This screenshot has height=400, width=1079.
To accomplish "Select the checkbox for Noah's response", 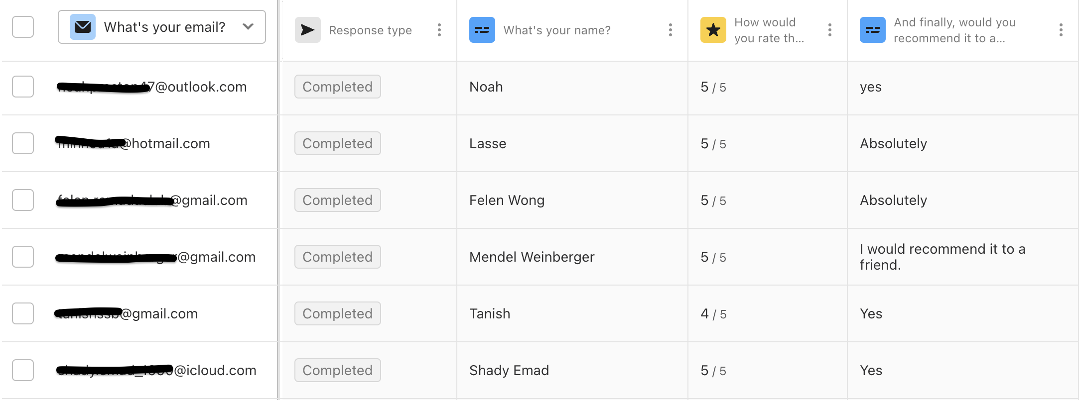I will tap(23, 87).
